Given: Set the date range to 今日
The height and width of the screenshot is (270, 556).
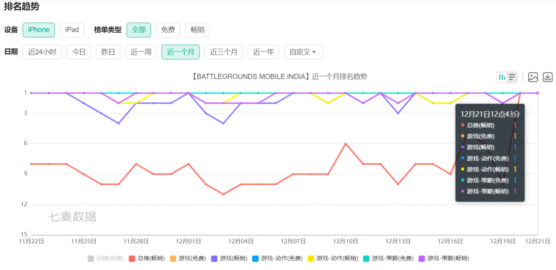Looking at the screenshot, I should (x=79, y=52).
